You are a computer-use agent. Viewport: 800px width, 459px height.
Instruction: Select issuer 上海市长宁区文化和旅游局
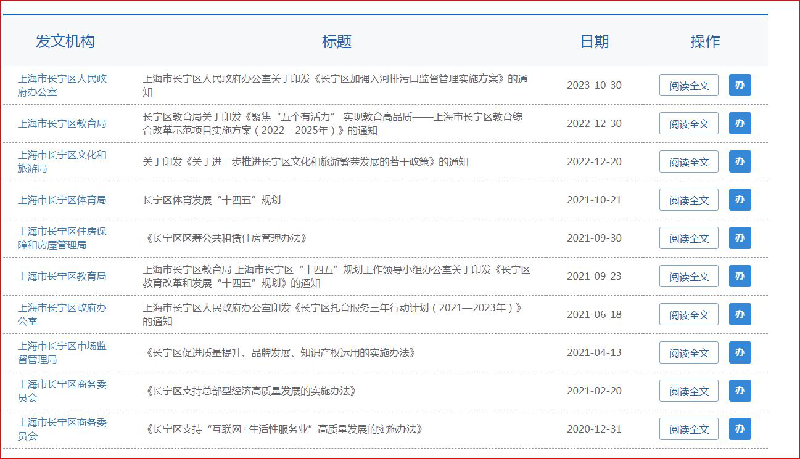coord(62,162)
